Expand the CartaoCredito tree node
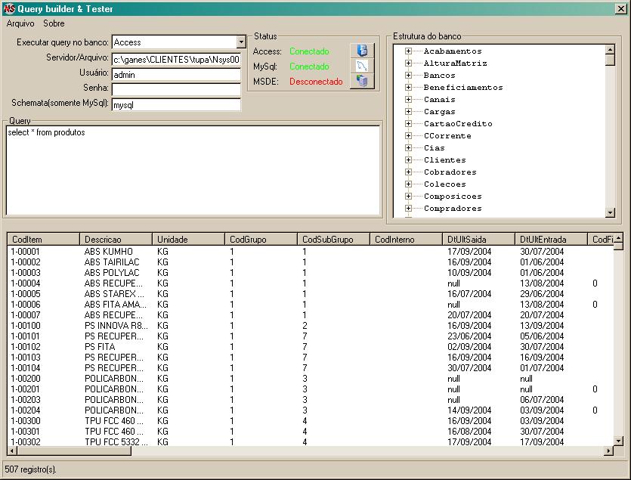The height and width of the screenshot is (480, 631). (408, 124)
